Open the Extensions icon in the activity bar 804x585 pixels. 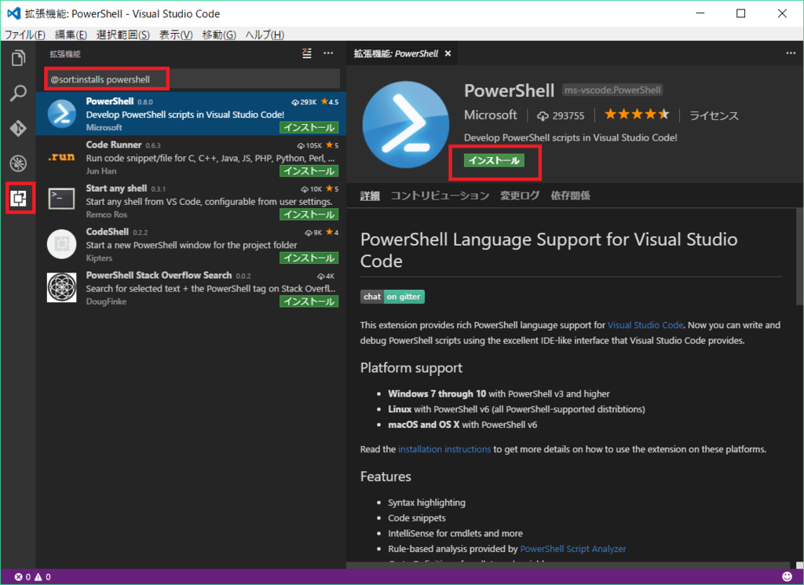click(20, 199)
